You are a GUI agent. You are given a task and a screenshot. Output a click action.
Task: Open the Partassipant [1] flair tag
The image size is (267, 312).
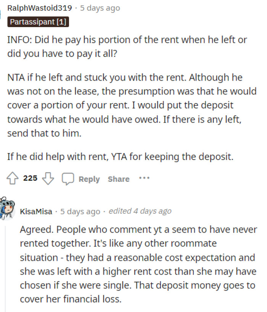pos(37,22)
